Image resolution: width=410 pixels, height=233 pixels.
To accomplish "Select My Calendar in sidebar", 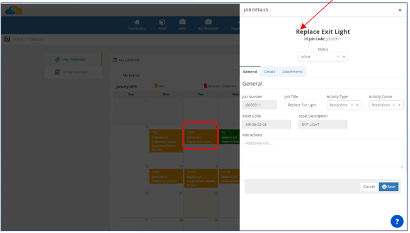I will [73, 60].
